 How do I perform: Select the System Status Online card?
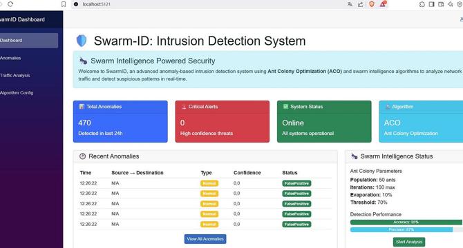coord(324,121)
